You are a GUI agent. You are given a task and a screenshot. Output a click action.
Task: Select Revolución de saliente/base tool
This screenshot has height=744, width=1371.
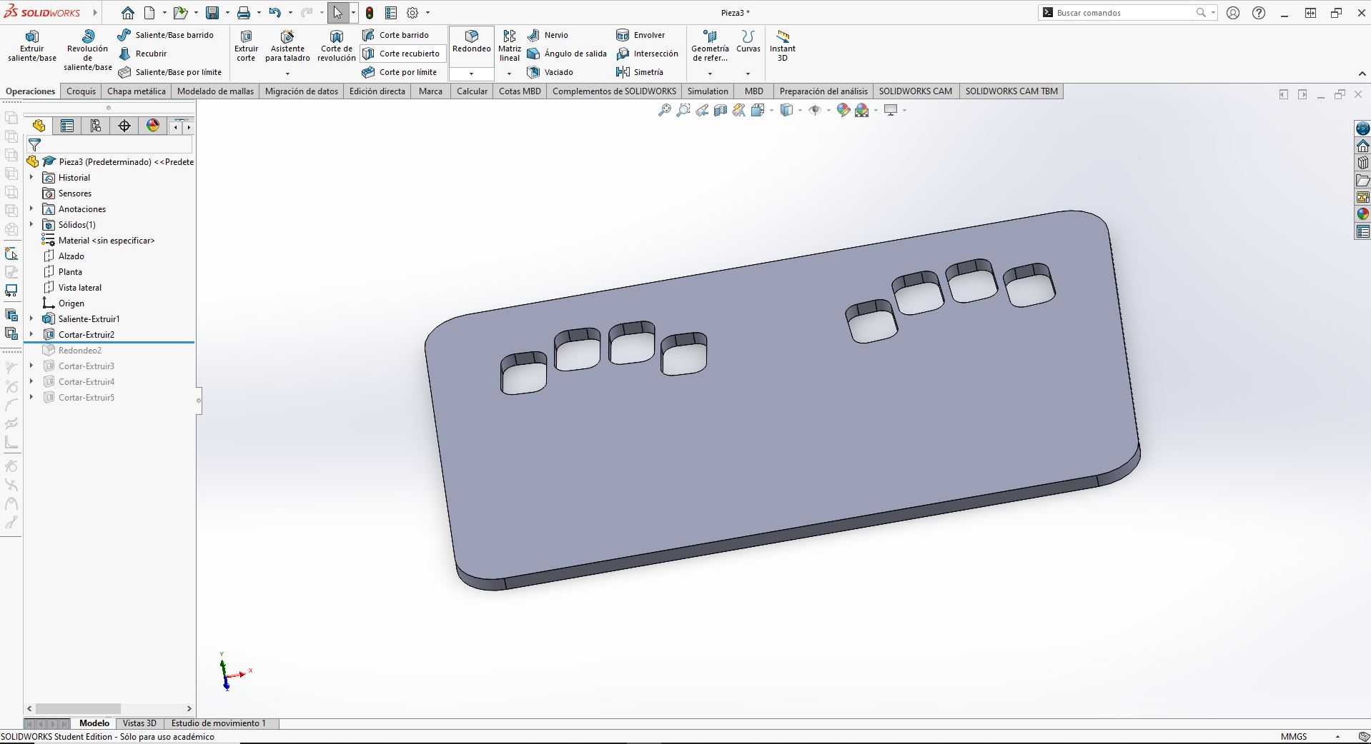click(x=87, y=50)
